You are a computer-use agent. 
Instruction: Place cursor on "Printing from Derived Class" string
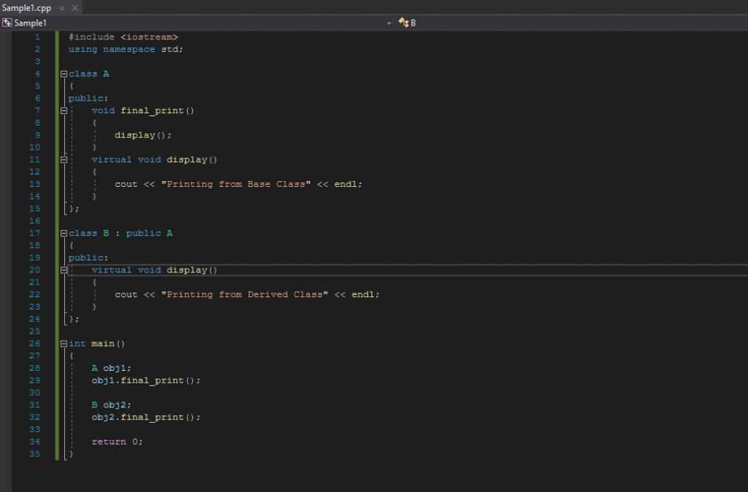(248, 294)
